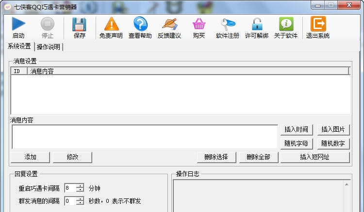Minimize the 七侠客QQ巧遇卡营销器 window
Screen dimensions: 364x212
pyautogui.click(x=318, y=5)
